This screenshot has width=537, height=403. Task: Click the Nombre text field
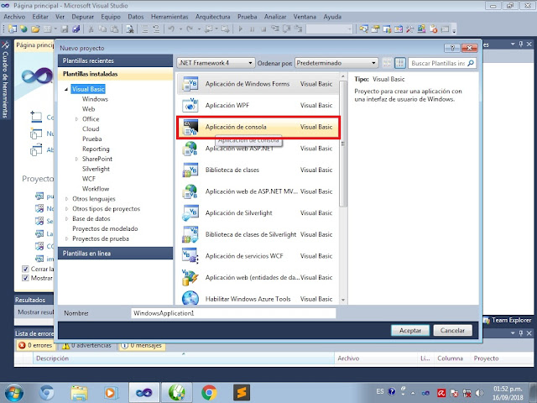pyautogui.click(x=233, y=313)
